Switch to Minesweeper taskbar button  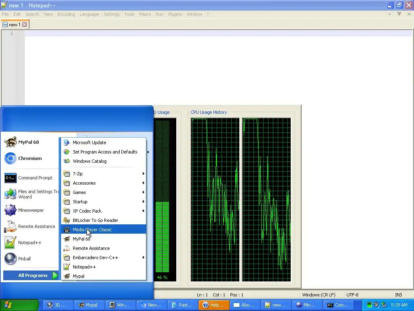point(306,305)
